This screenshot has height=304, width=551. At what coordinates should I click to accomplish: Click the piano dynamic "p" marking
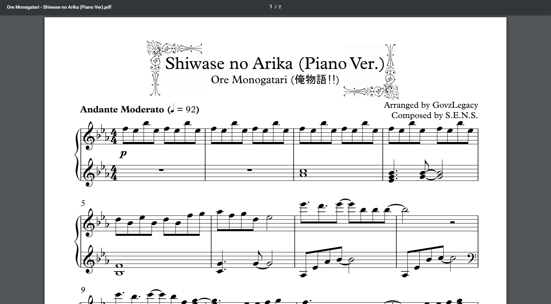point(123,153)
